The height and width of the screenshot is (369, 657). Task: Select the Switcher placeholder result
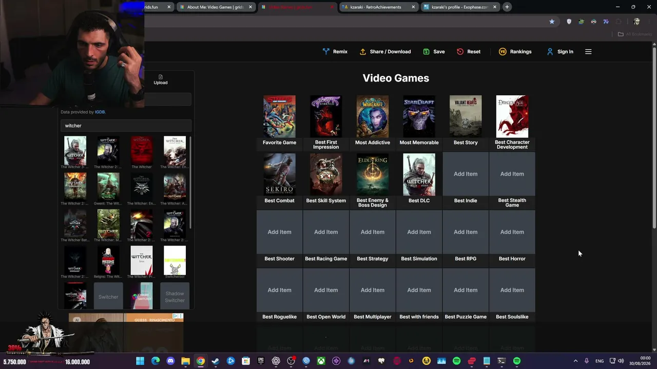[x=108, y=297]
